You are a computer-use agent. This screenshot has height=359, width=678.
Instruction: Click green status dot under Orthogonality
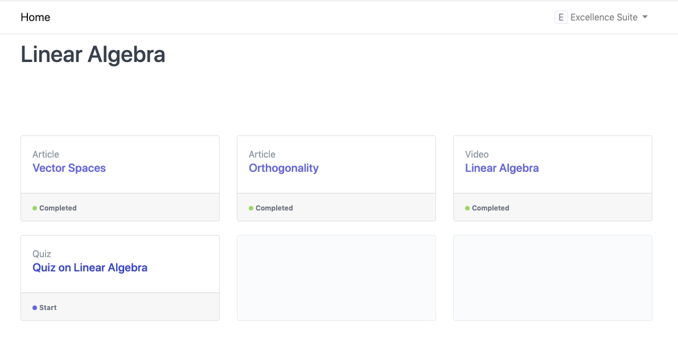point(251,208)
